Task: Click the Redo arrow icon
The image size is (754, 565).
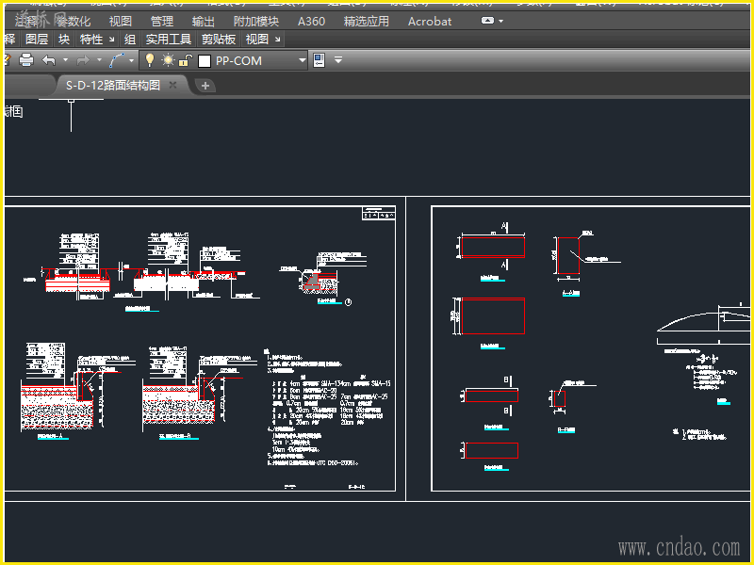Action: (83, 60)
